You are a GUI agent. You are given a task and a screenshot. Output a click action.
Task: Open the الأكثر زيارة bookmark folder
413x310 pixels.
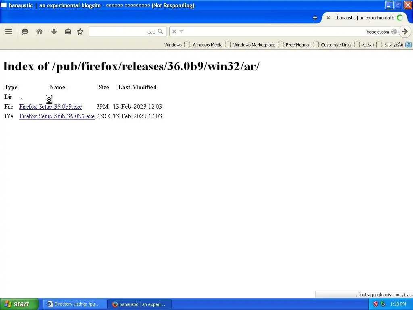pyautogui.click(x=398, y=45)
